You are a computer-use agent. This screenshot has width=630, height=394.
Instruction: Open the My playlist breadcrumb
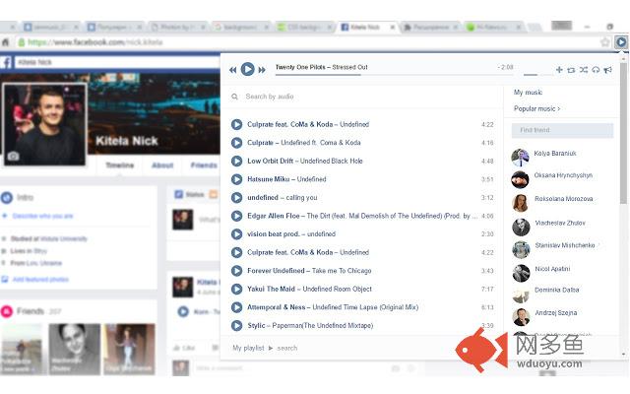click(248, 348)
